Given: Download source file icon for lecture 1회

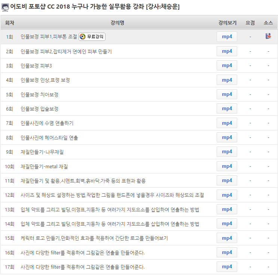Looking at the screenshot, I should click(268, 36).
